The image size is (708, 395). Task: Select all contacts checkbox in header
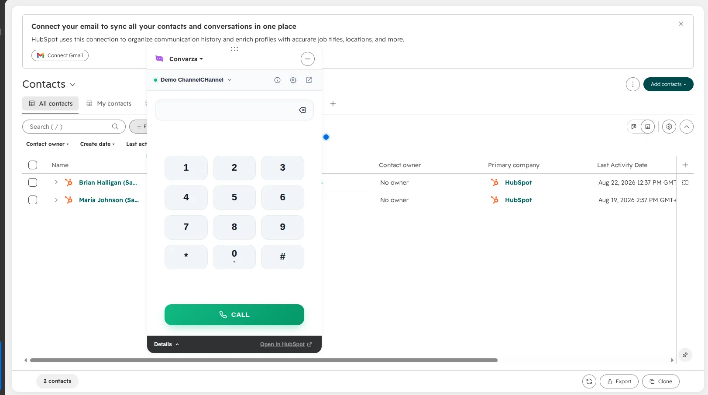33,165
